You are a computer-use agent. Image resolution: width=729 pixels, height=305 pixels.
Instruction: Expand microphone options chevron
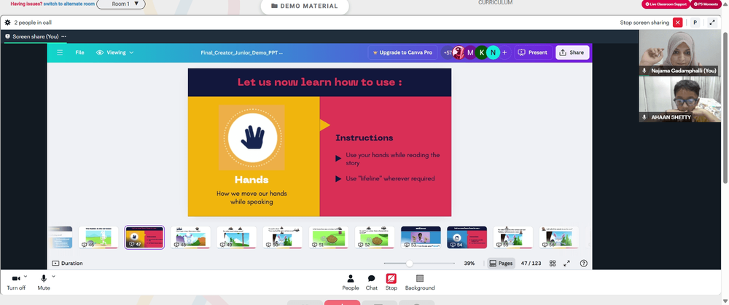click(x=53, y=276)
